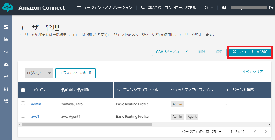Click + フィルターの追加 button
Viewport: 275px width, 140px height.
(75, 73)
